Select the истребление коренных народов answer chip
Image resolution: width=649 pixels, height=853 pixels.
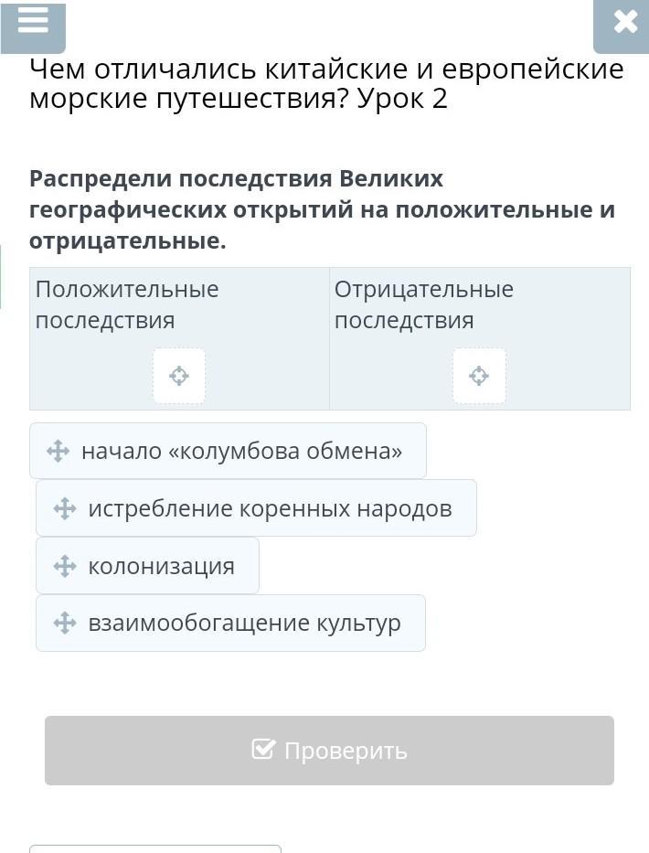tap(256, 508)
